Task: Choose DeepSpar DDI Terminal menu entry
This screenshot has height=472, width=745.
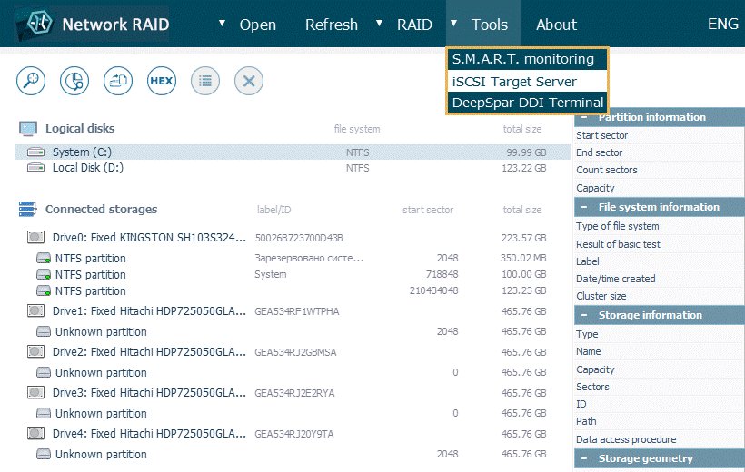Action: (527, 103)
